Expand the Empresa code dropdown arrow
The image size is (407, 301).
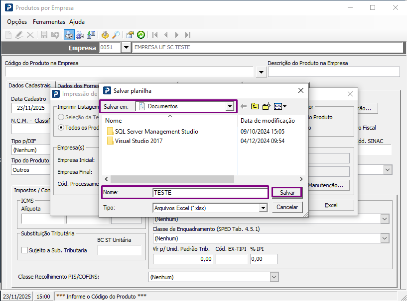(126, 48)
